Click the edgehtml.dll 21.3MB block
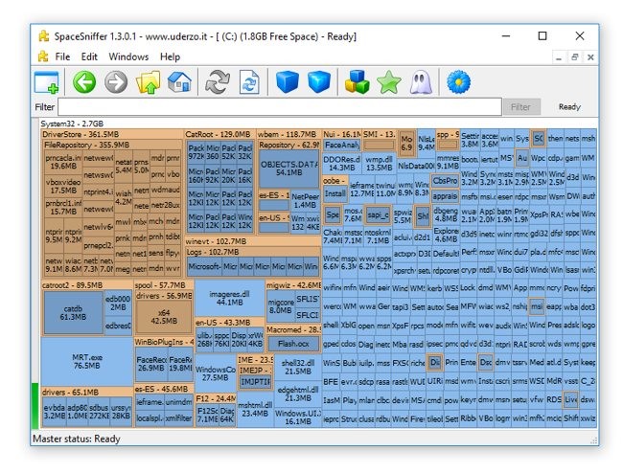The width and height of the screenshot is (623, 473). pyautogui.click(x=297, y=394)
